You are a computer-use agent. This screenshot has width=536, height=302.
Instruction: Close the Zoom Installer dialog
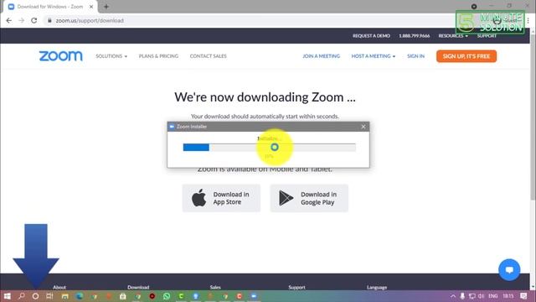click(x=363, y=127)
